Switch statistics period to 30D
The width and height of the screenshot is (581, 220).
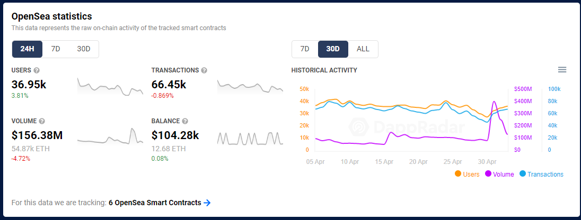tap(83, 49)
